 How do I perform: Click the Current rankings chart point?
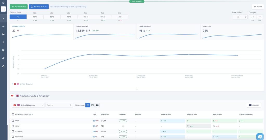click(237, 55)
